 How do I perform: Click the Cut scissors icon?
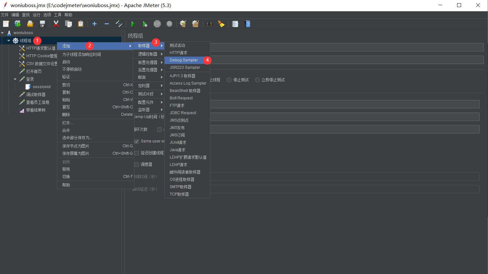[x=56, y=24]
